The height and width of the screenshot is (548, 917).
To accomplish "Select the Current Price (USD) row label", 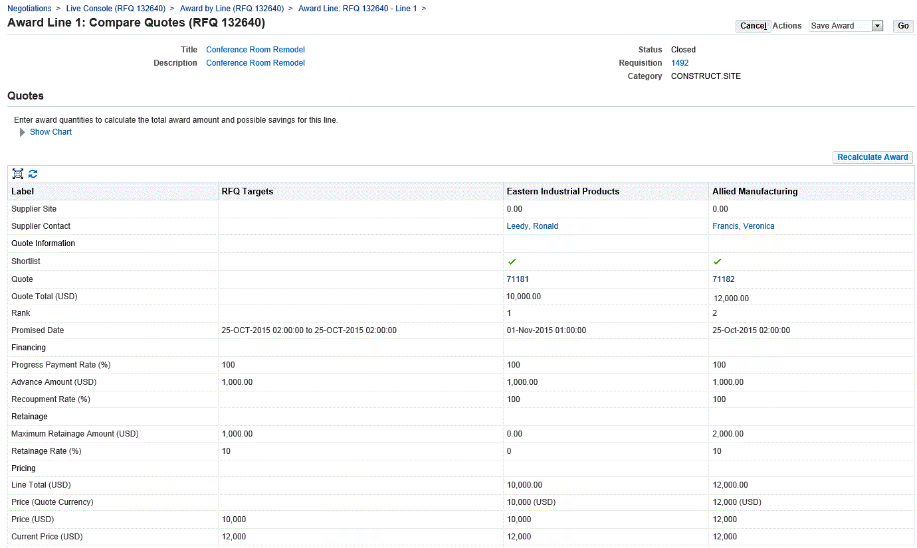I will pyautogui.click(x=47, y=537).
